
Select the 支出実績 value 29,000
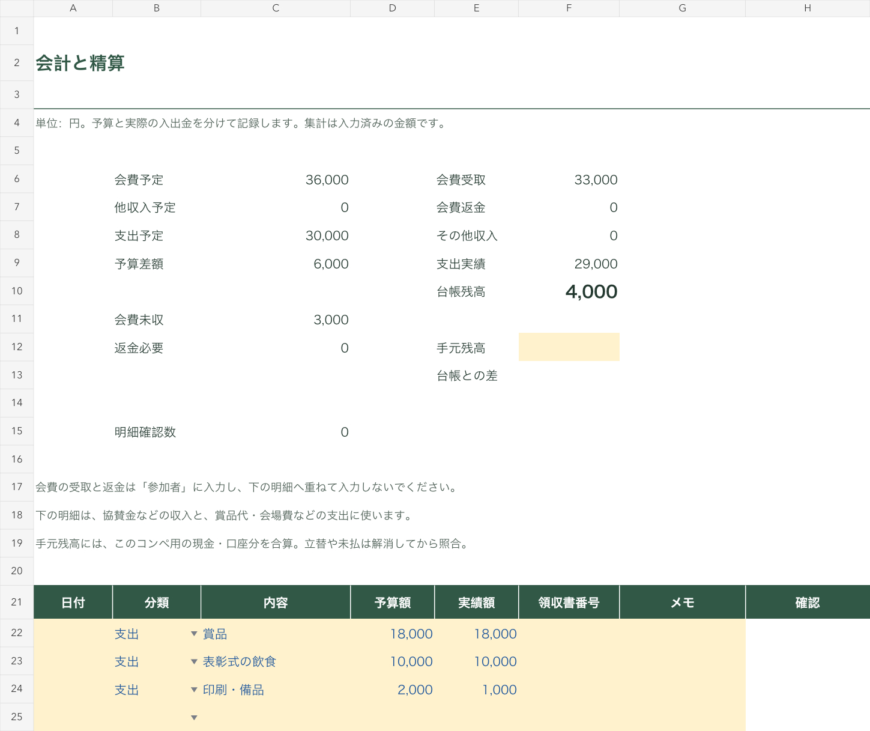click(596, 264)
